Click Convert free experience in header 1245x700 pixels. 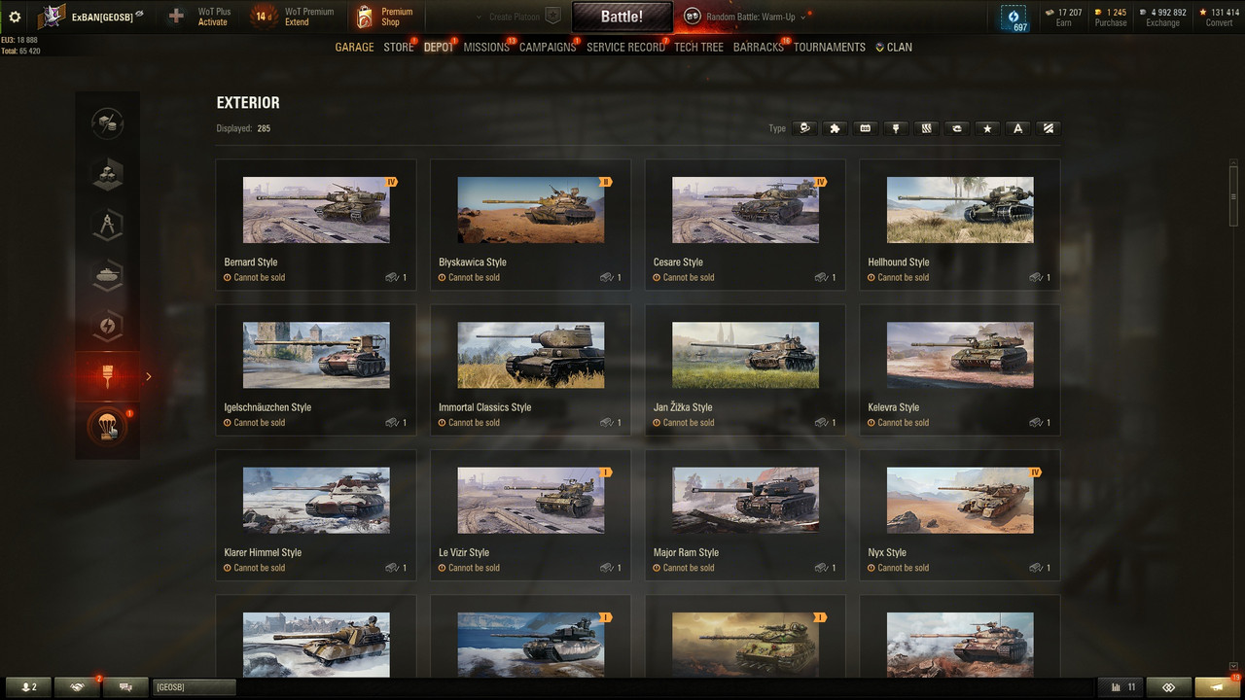[x=1219, y=17]
